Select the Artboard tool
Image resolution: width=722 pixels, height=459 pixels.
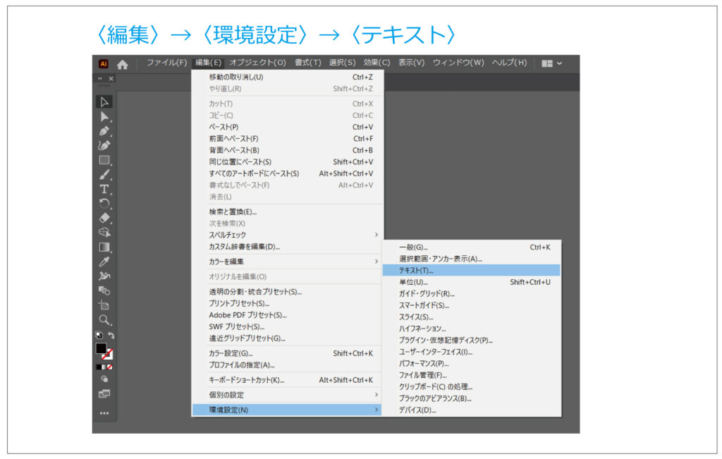pyautogui.click(x=104, y=305)
